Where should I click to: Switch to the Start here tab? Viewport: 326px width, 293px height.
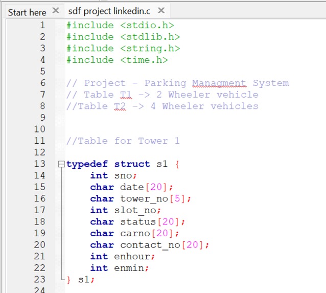[x=27, y=12]
